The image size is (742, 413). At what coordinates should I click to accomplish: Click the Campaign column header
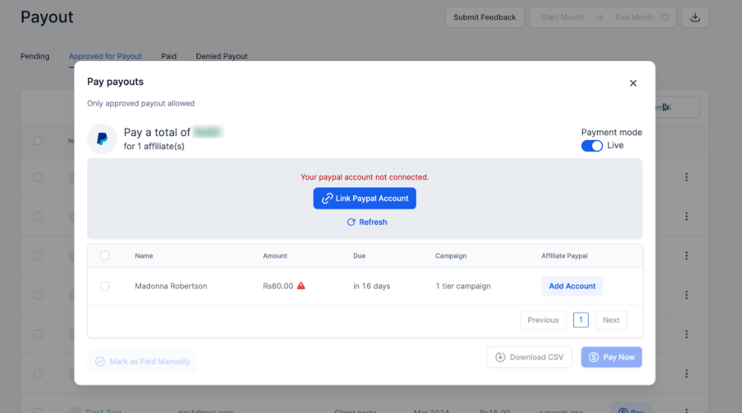(x=450, y=256)
